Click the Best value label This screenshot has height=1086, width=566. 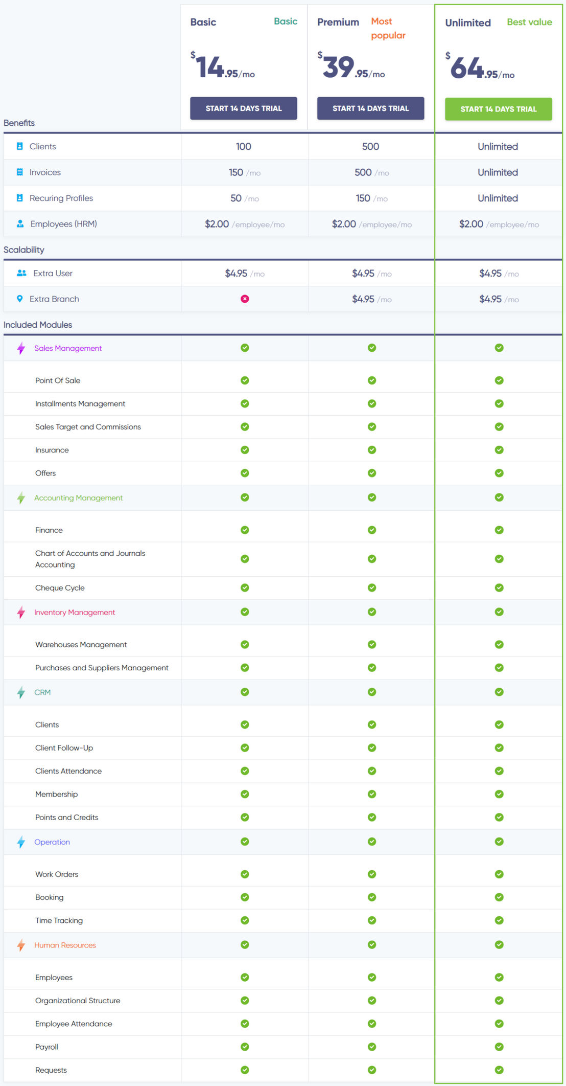[529, 22]
